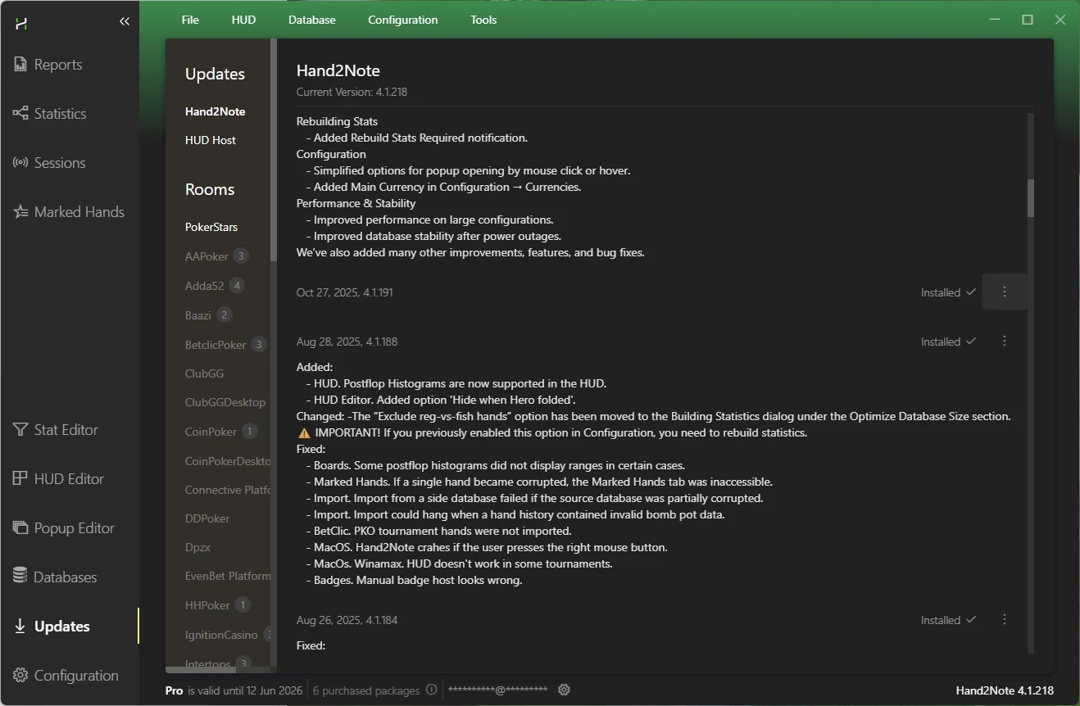
Task: Click the Installed status for version 4.1.184
Action: pyautogui.click(x=948, y=620)
